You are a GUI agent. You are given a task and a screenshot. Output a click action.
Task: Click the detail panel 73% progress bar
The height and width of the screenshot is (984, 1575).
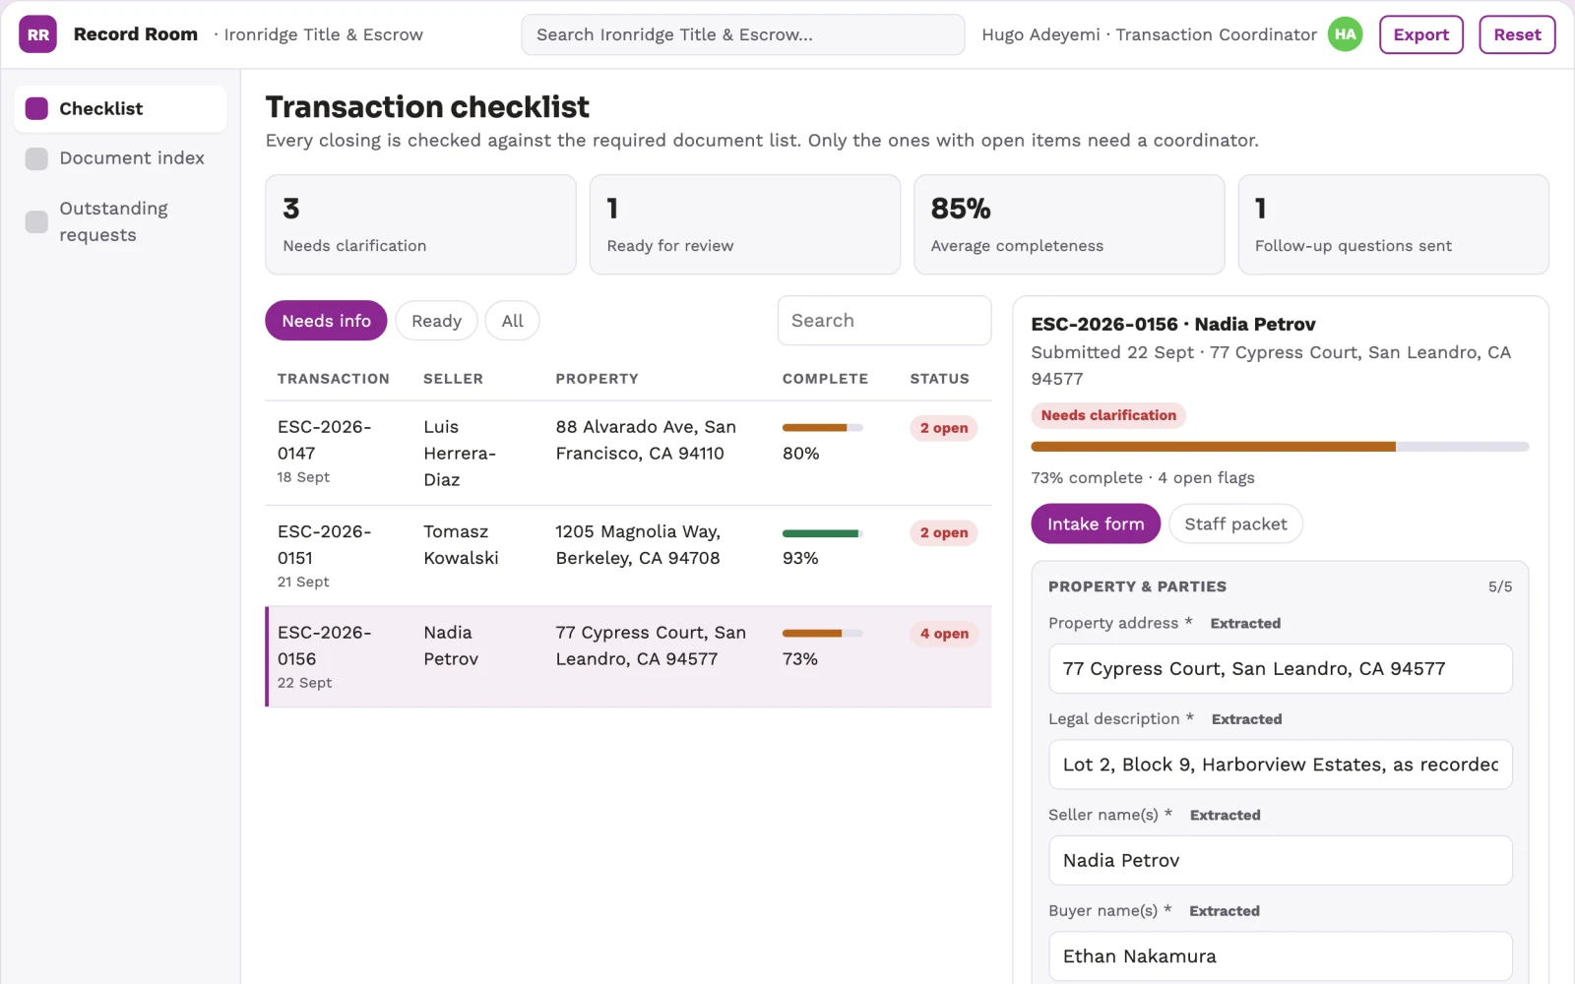click(1280, 447)
